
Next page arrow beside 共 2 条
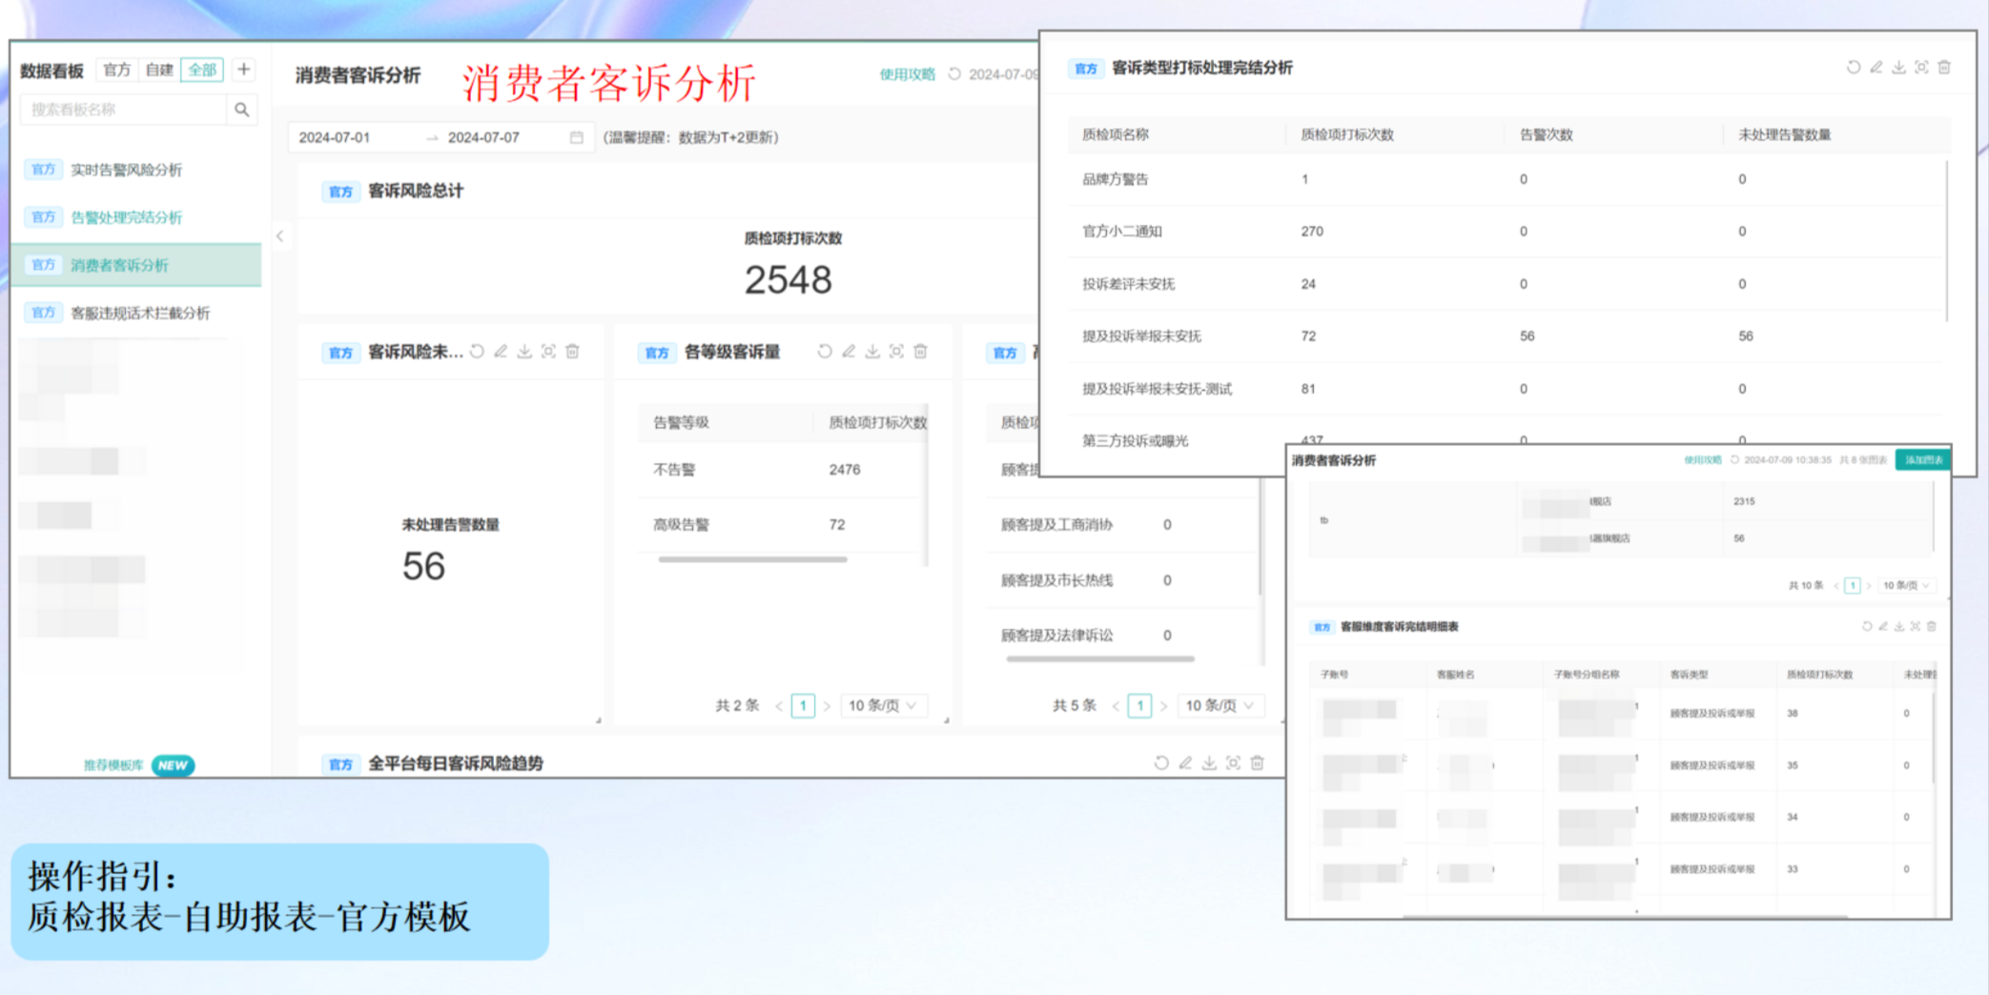point(827,706)
